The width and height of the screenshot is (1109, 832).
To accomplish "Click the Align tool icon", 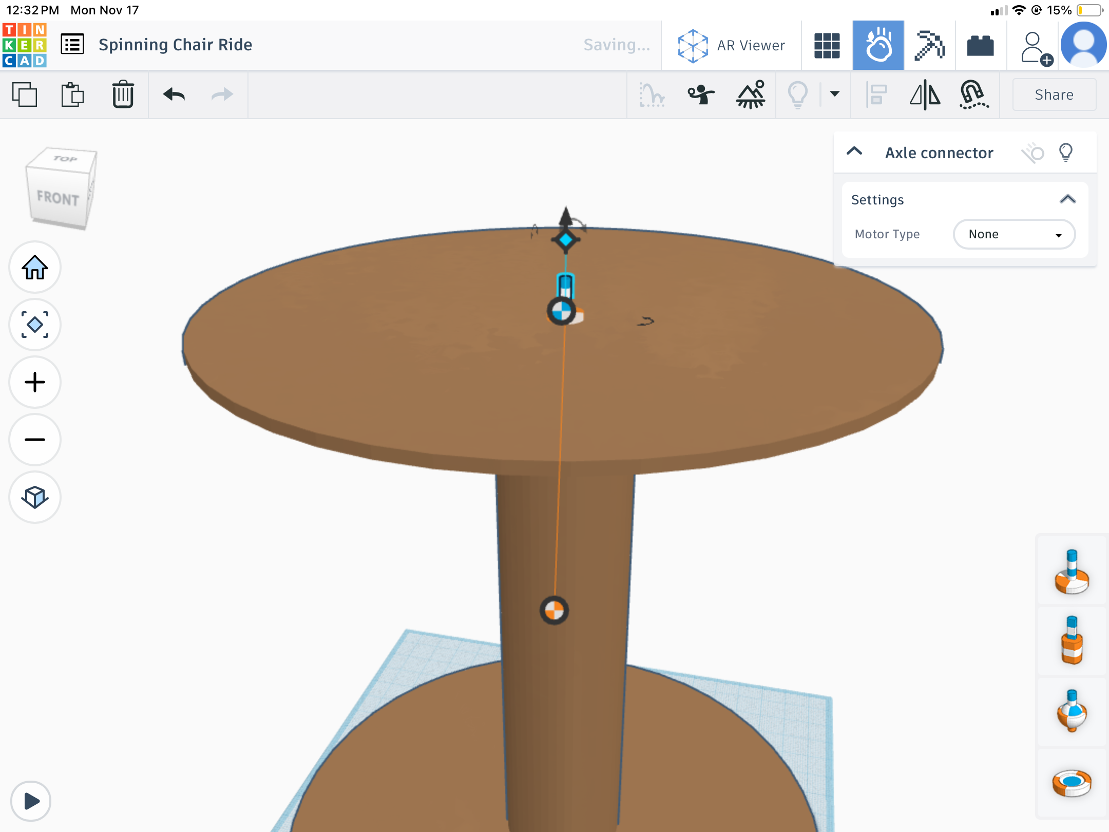I will coord(876,94).
